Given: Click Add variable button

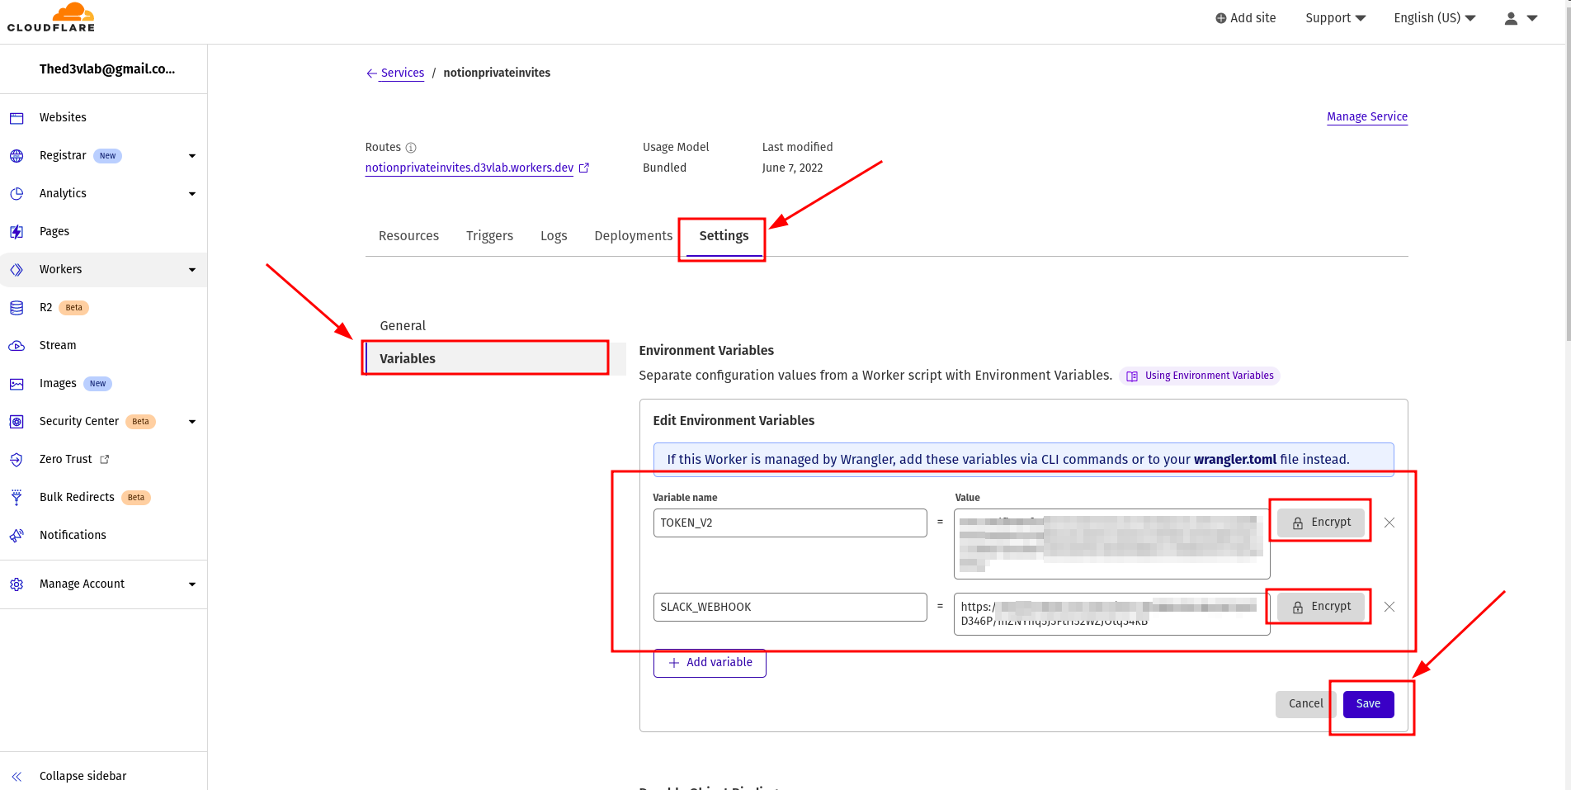Looking at the screenshot, I should coord(710,663).
